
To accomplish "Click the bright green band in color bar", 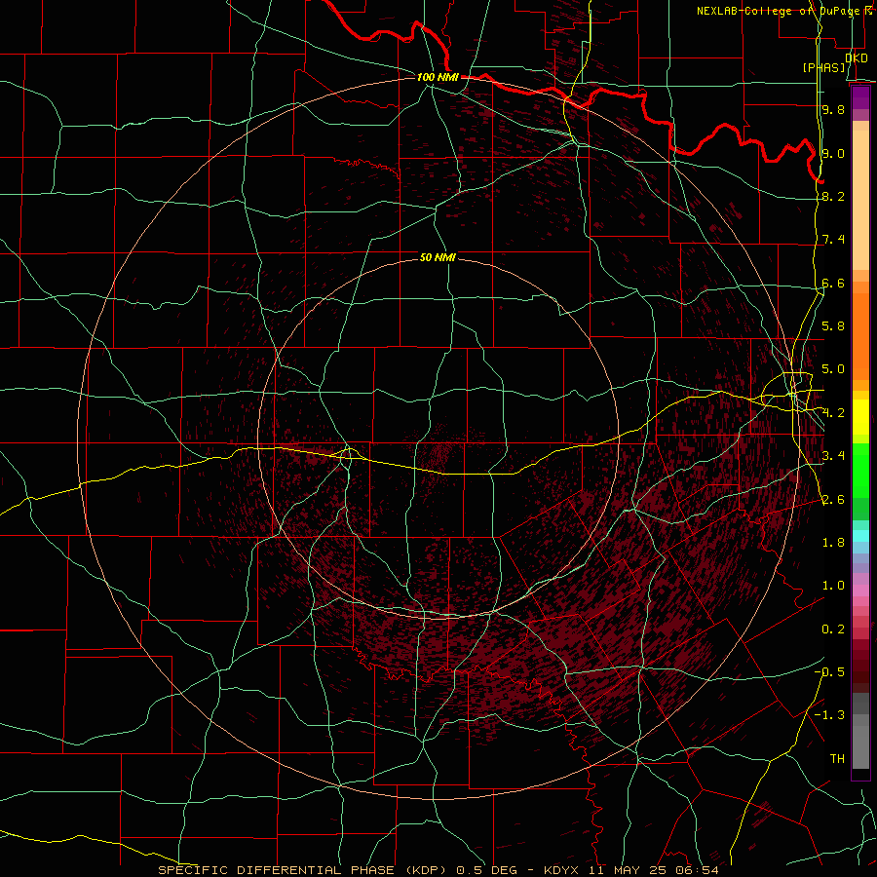I will 860,471.
